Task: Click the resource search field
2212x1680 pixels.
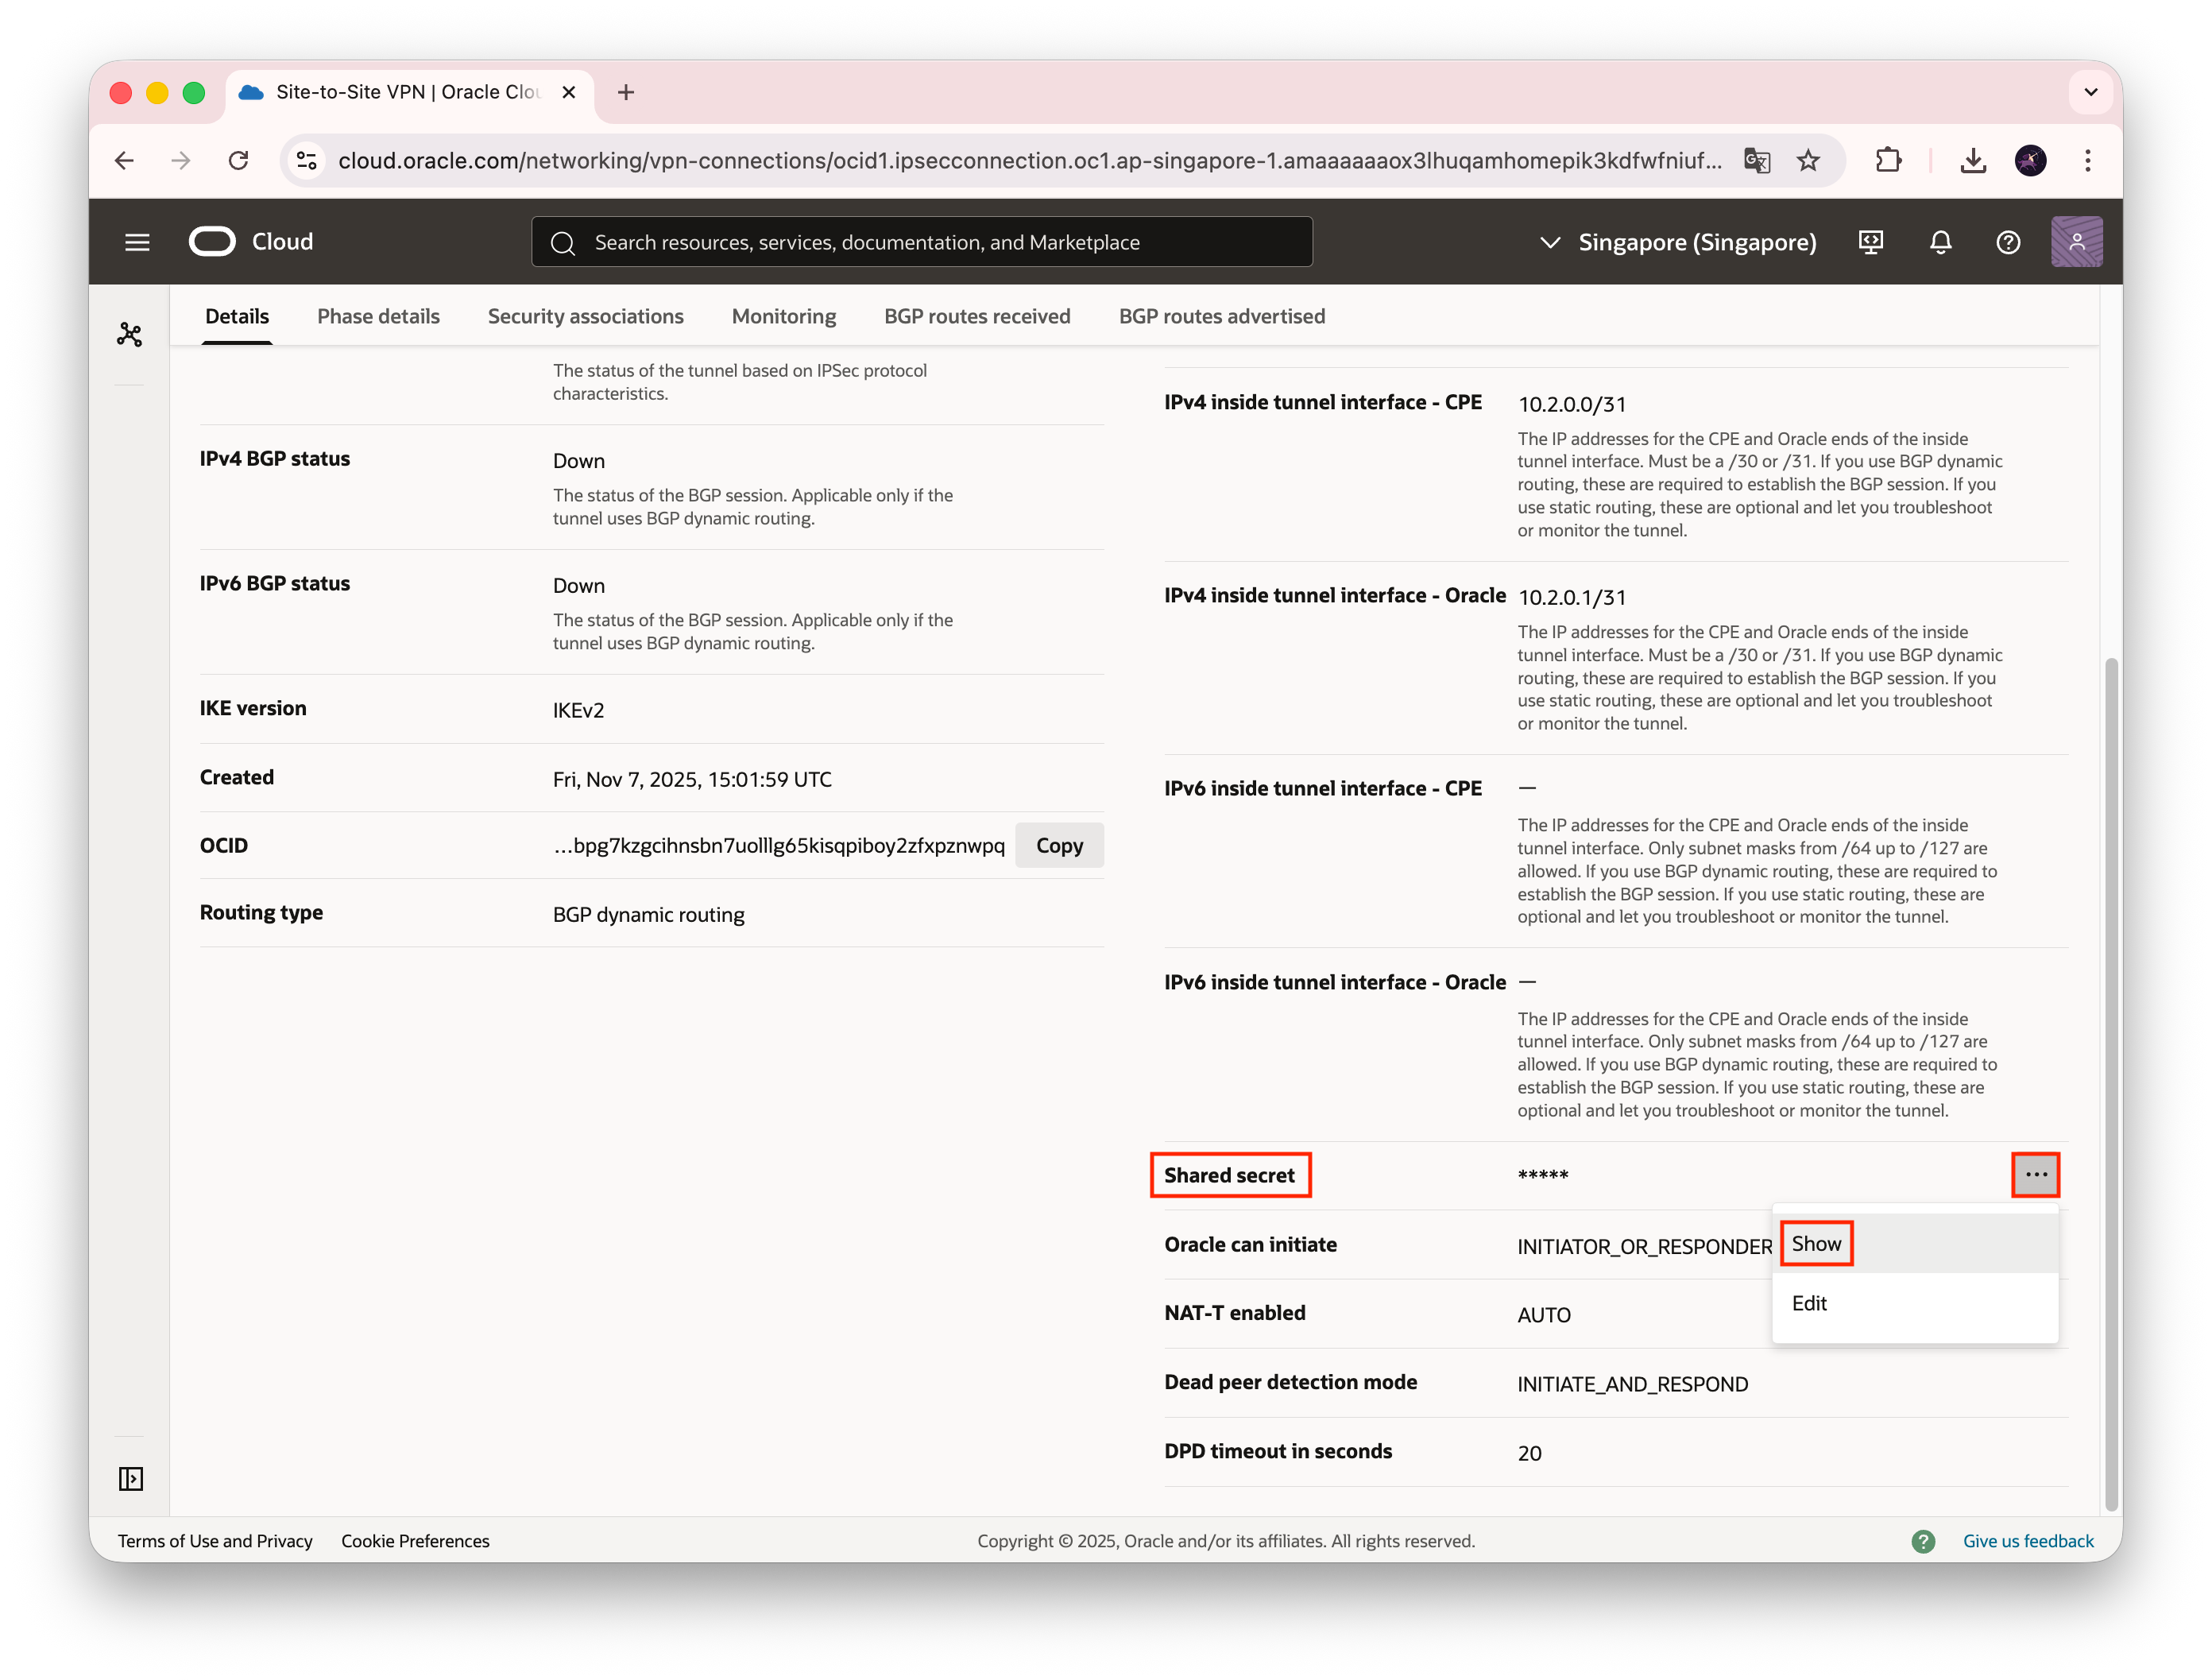Action: (x=920, y=242)
